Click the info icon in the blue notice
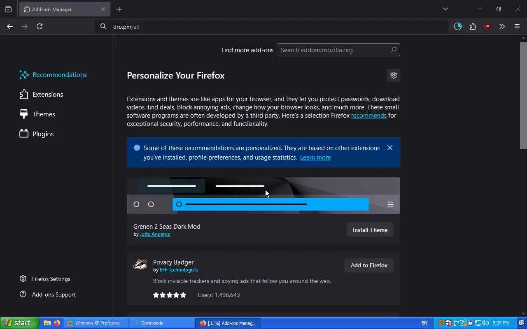 pyautogui.click(x=137, y=148)
